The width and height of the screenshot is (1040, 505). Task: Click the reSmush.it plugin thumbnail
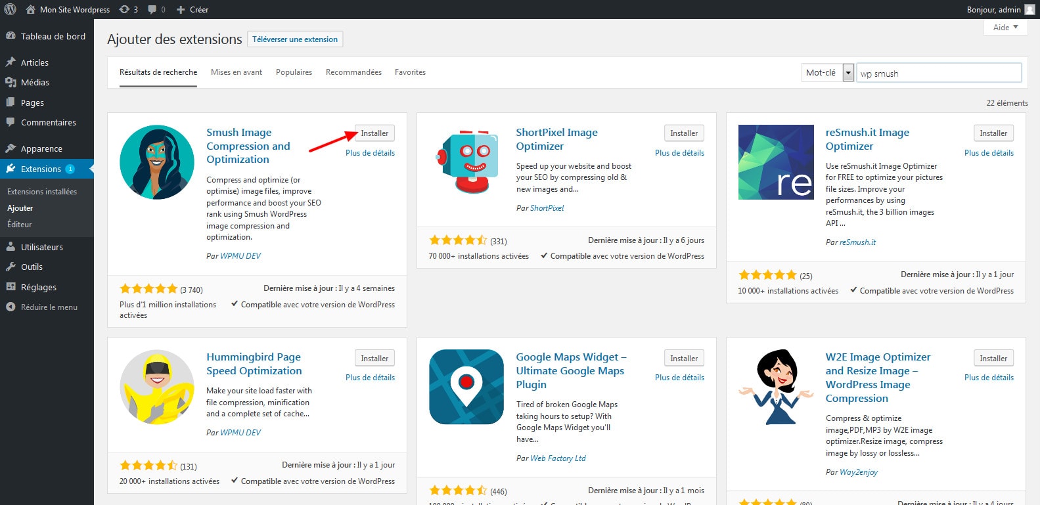776,162
